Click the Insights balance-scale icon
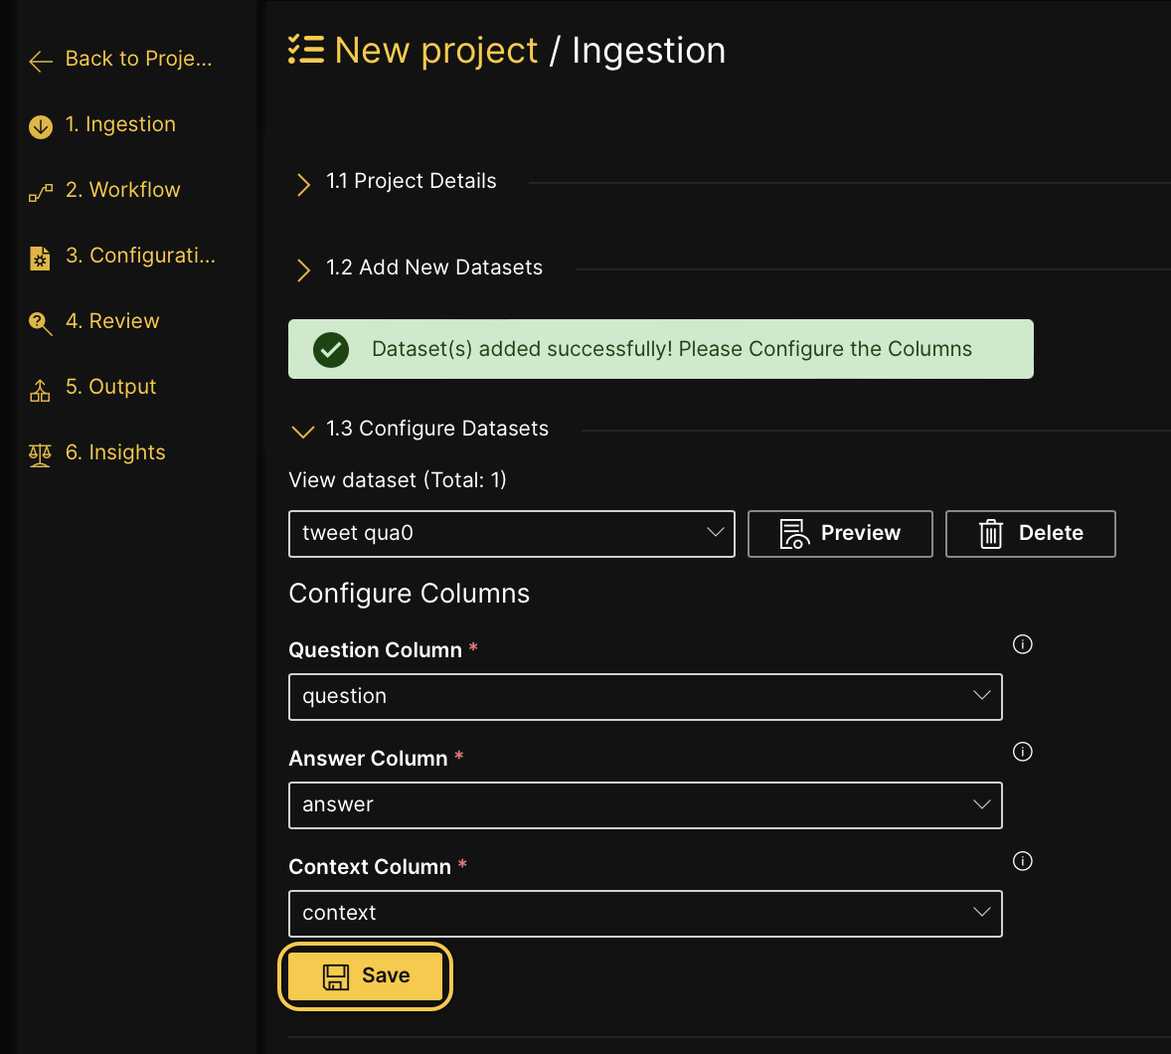Screen dimensions: 1171x1054 (40, 454)
